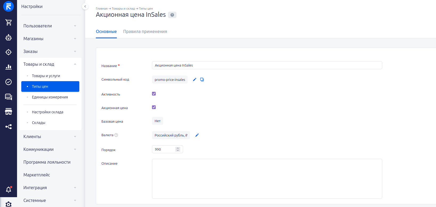Edit symbolic code with pencil icon
Screen dimensions: 436x207
(195, 80)
